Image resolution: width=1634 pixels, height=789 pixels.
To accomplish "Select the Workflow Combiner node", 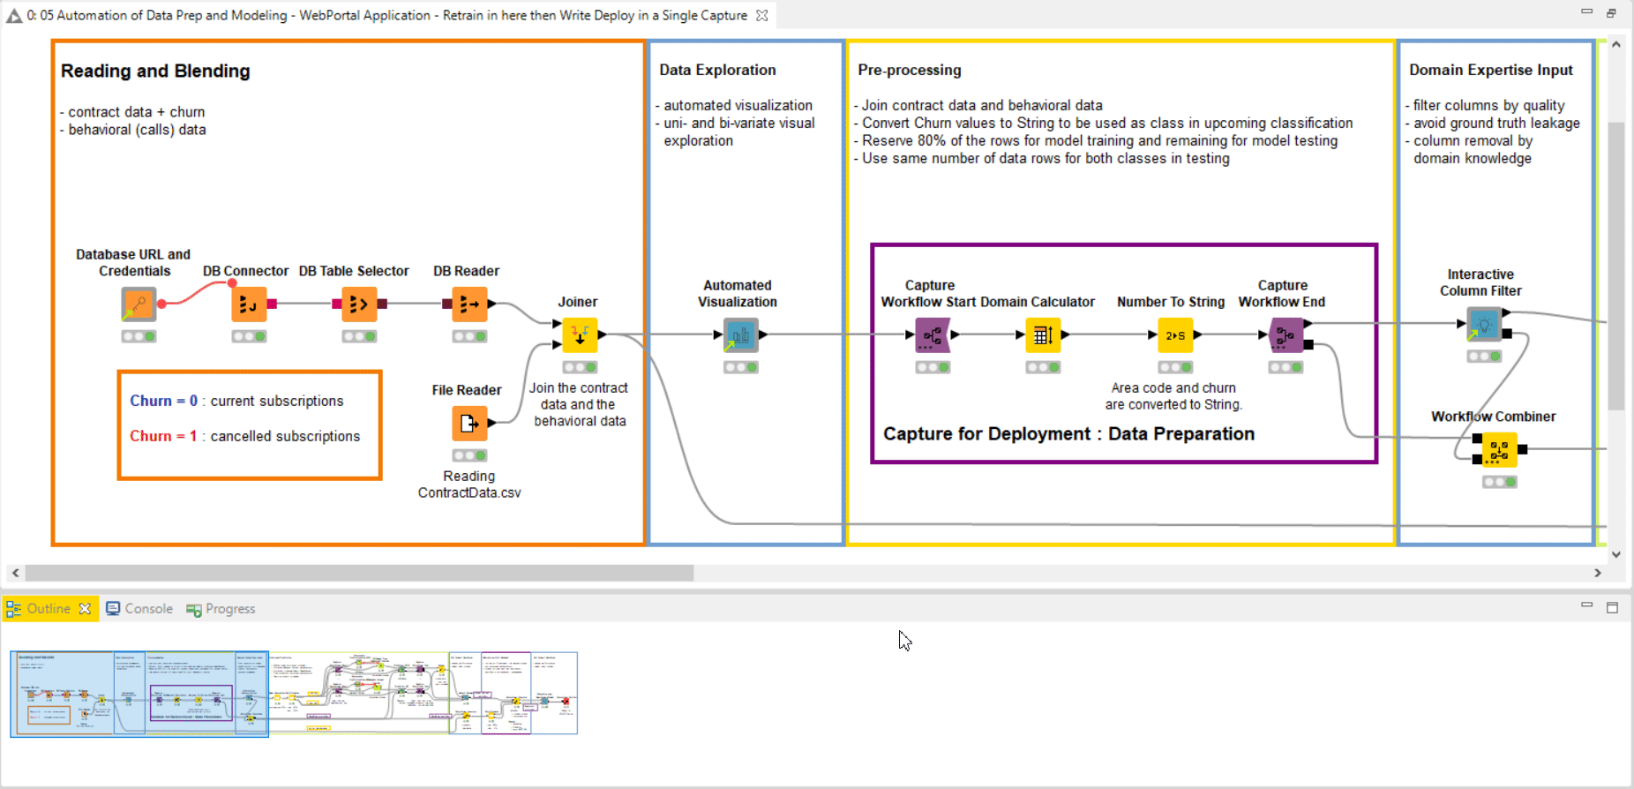I will [x=1499, y=450].
